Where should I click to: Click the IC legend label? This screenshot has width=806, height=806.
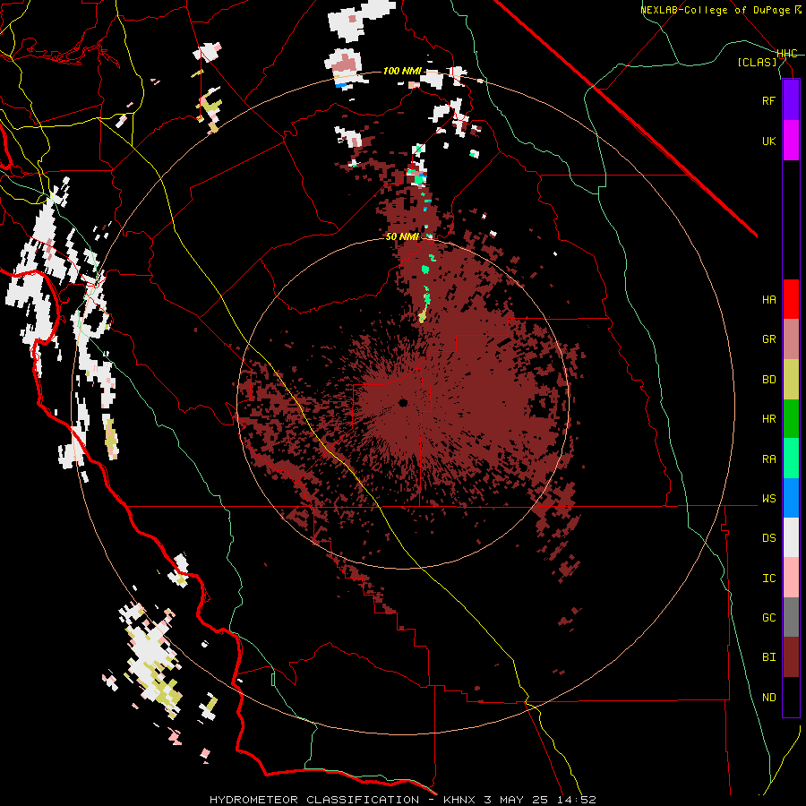(x=768, y=579)
